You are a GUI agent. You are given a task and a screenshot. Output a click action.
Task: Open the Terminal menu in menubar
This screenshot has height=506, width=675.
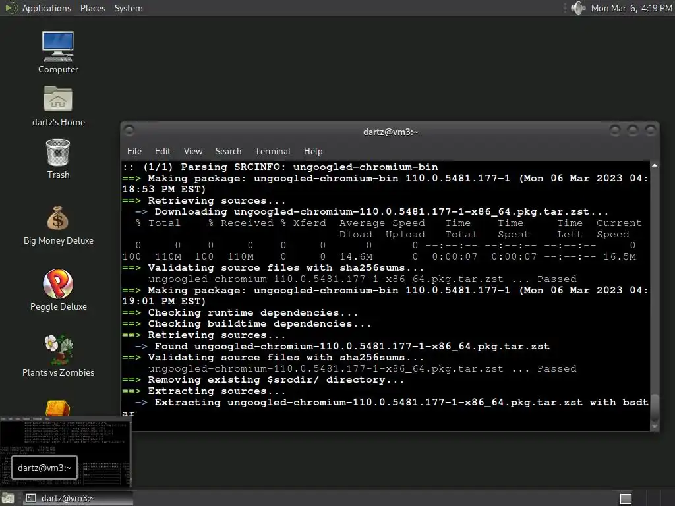pos(272,151)
